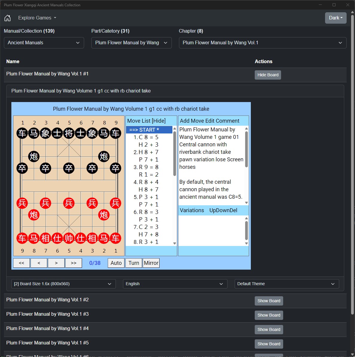Screen dimensions: 355x357
Task: Click black chariot on file 1
Action: pyautogui.click(x=22, y=133)
